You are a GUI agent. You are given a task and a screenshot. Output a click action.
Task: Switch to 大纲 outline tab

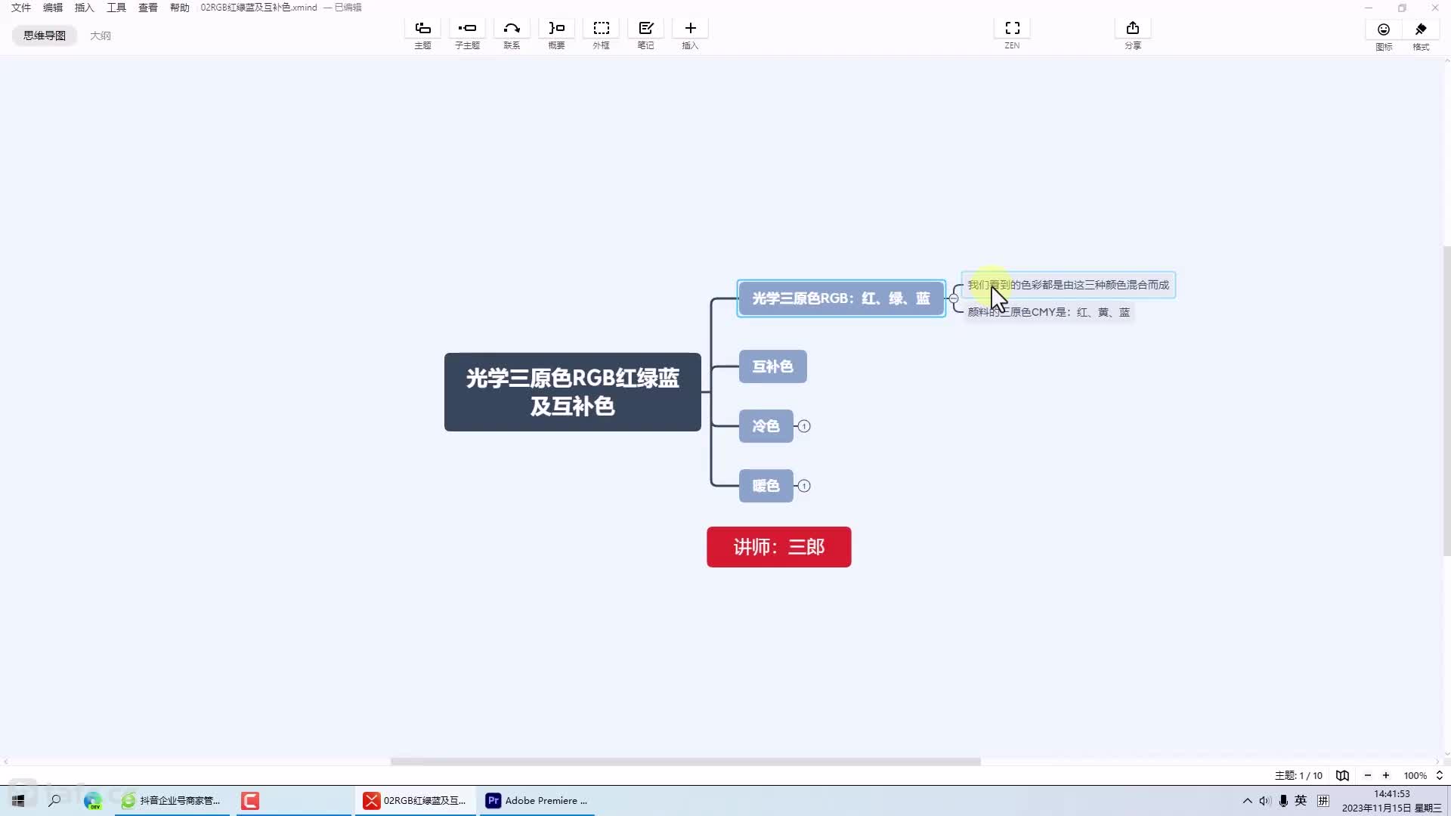tap(101, 36)
